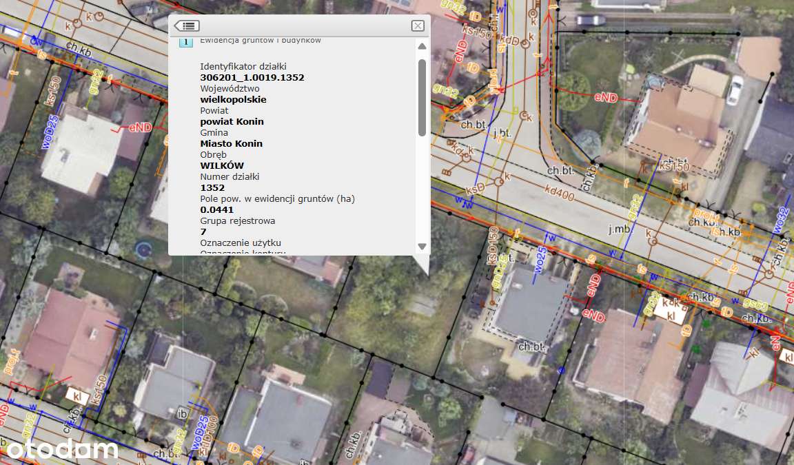Click the 'Grupa rejestrowa' field label
Screen dimensions: 794x465
237,220
